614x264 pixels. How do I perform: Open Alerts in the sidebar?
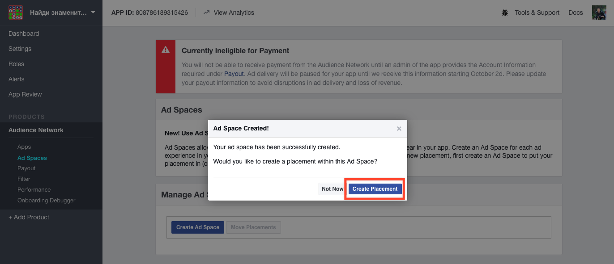tap(17, 79)
